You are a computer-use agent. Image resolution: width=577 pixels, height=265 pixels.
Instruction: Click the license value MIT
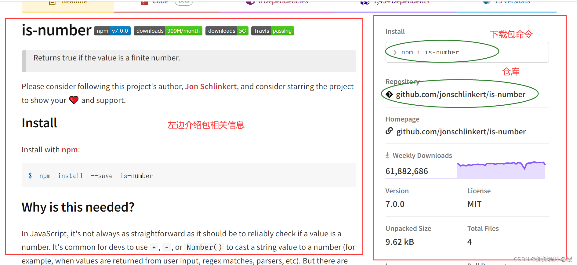tap(474, 204)
